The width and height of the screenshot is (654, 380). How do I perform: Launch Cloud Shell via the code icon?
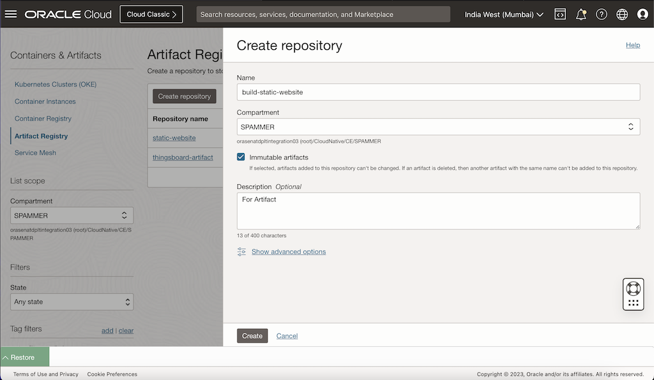point(560,13)
